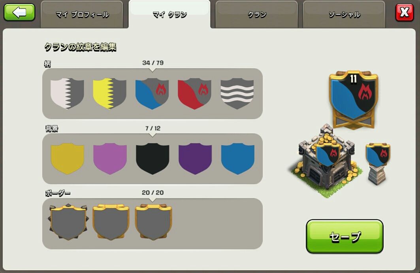The image size is (420, 273).
Task: Choose the dark purple background shield
Action: click(195, 159)
